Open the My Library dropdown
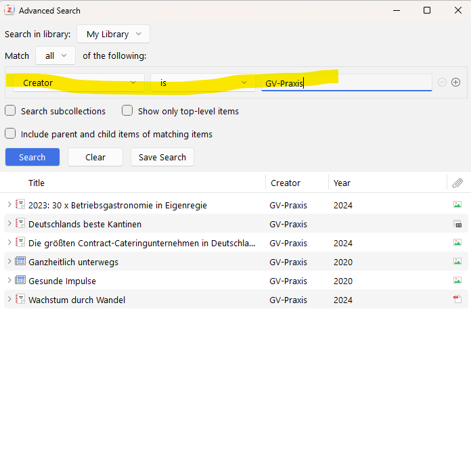Viewport: 471px width, 458px height. [x=113, y=34]
